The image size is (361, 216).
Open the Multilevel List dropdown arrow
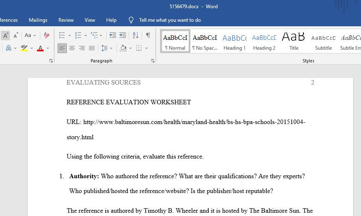[101, 35]
